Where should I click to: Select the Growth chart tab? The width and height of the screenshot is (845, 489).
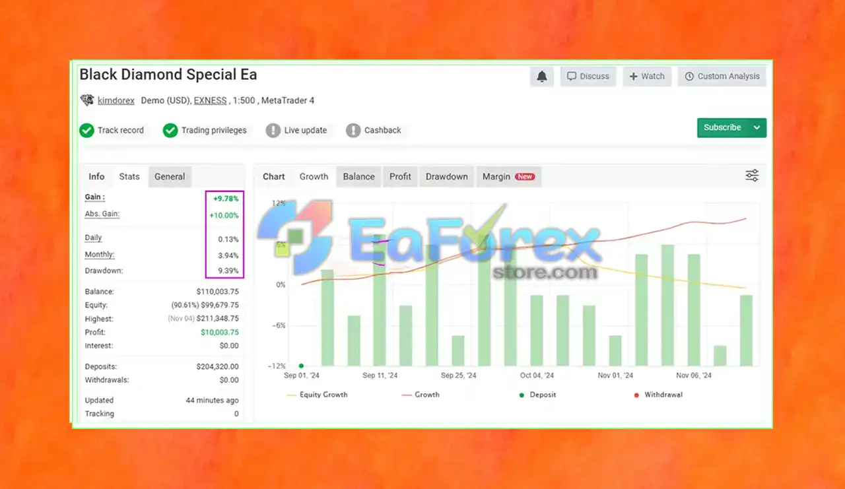click(314, 176)
